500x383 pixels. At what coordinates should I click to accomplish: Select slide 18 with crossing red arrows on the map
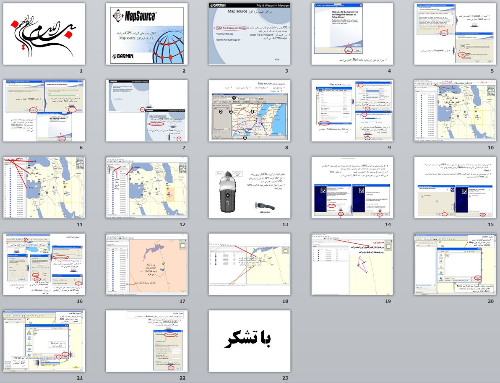(x=249, y=264)
